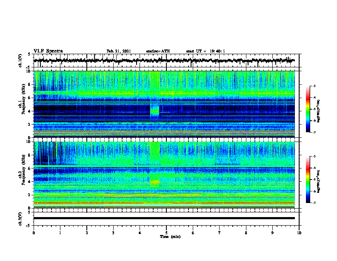
Task: Click the "-5" voltage tick of the ch.1(V) panel
Action: tap(29, 67)
